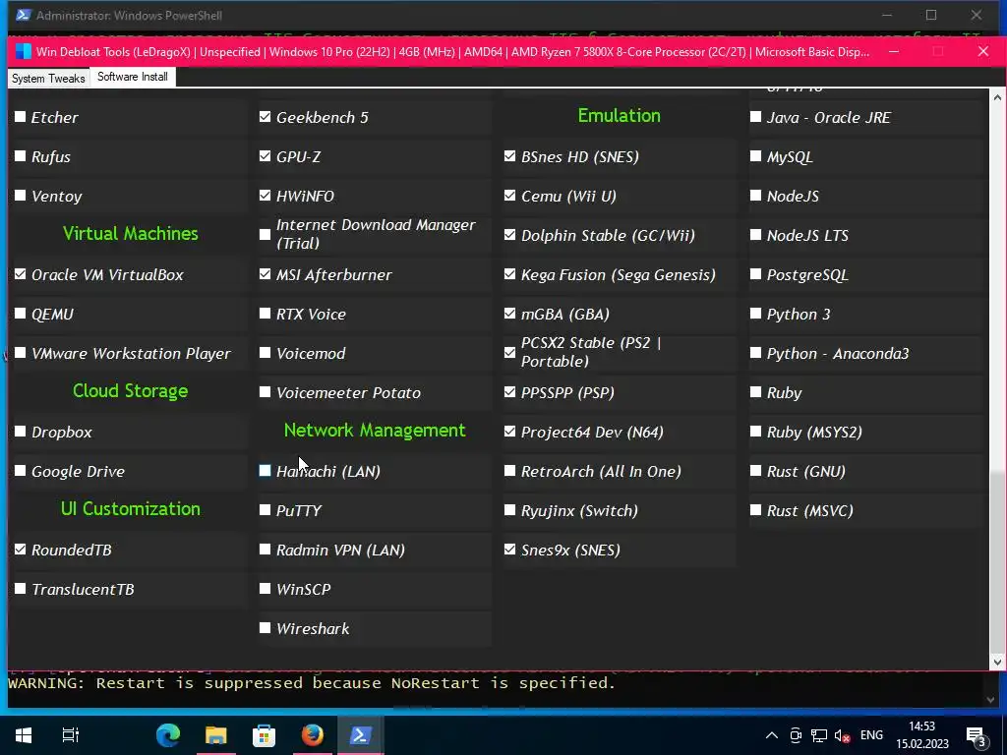
Task: Check Rust (MSVC)
Action: pos(756,510)
